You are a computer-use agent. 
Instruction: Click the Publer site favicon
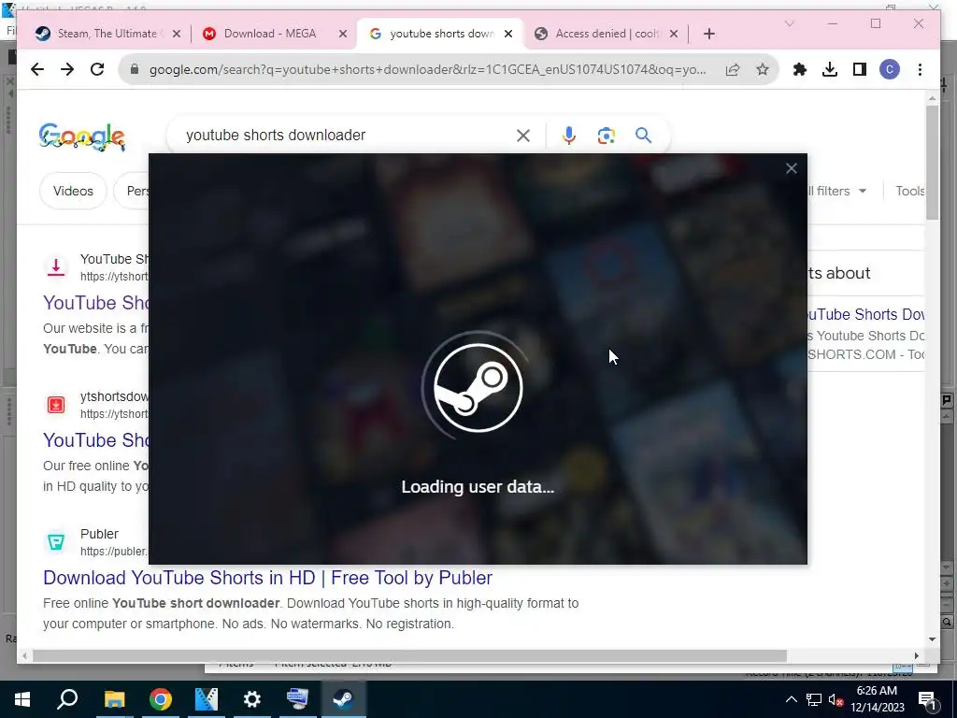click(56, 541)
